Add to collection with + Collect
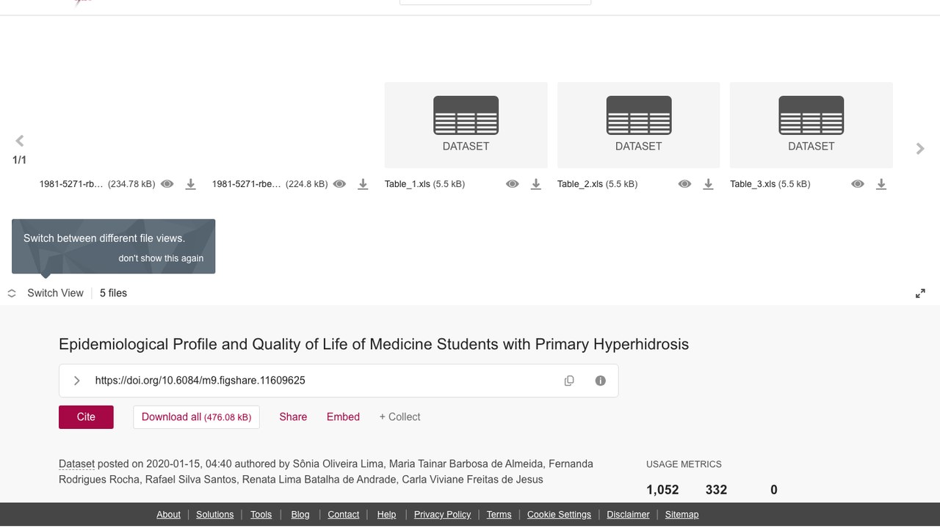 point(399,417)
